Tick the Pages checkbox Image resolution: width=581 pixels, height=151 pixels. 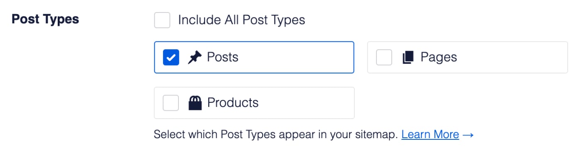(384, 58)
